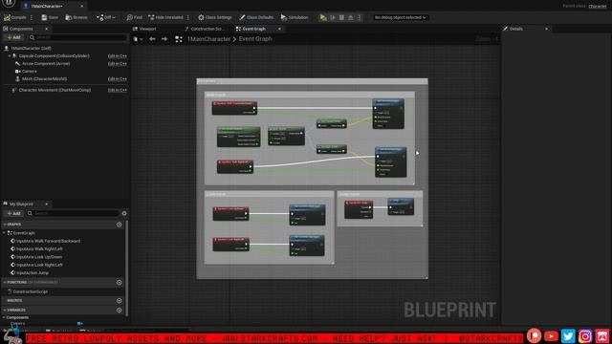This screenshot has width=612, height=344.
Task: Close the Event Graph tab
Action: coord(279,29)
